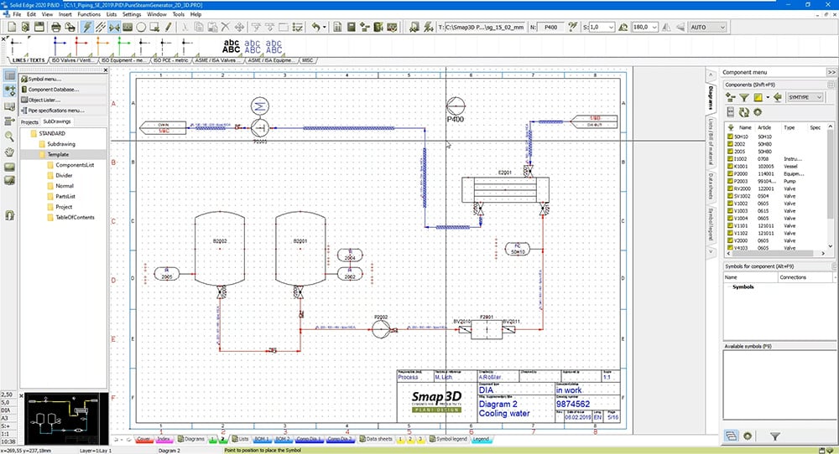Click the green left-arrow icon in Components panel
The width and height of the screenshot is (839, 454).
coord(778,97)
